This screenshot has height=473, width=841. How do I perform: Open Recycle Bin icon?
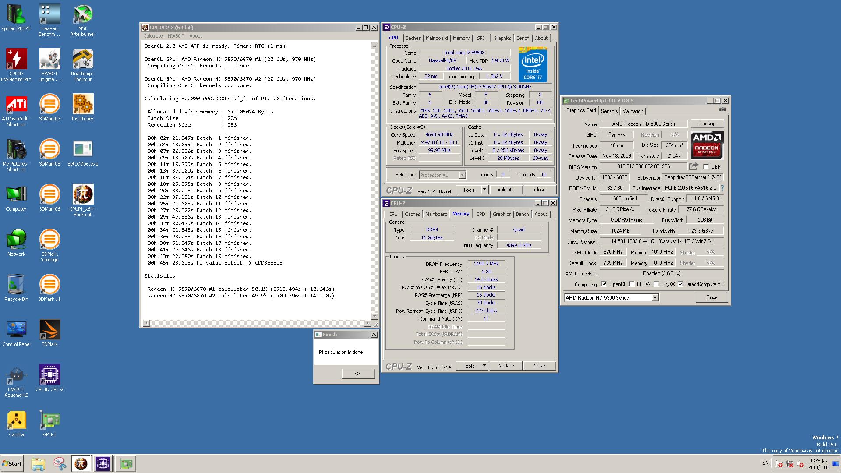[16, 288]
